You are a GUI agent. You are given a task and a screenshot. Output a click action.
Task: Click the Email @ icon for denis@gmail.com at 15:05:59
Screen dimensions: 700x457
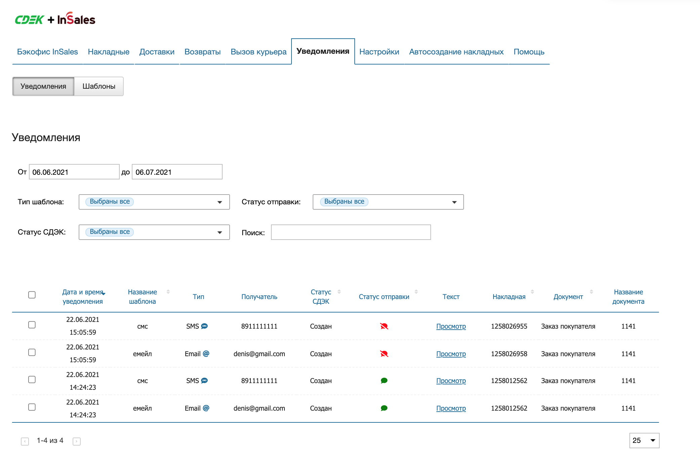click(206, 354)
